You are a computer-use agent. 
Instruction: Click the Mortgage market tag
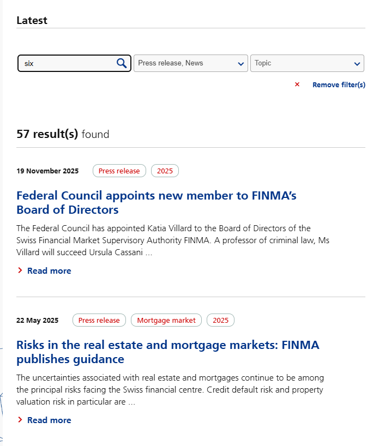166,321
